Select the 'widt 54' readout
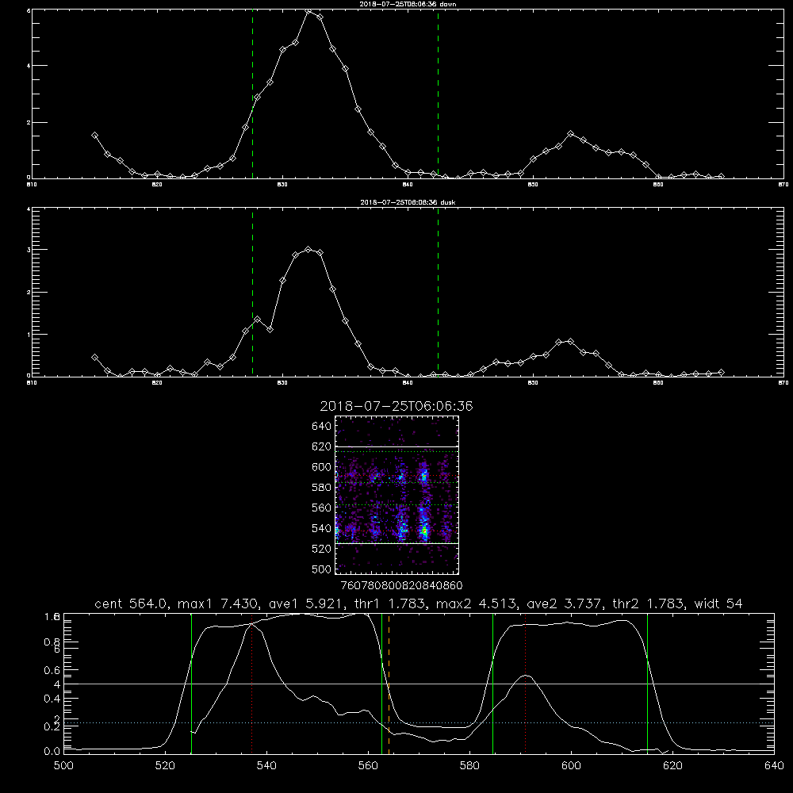The height and width of the screenshot is (793, 793). (x=718, y=603)
